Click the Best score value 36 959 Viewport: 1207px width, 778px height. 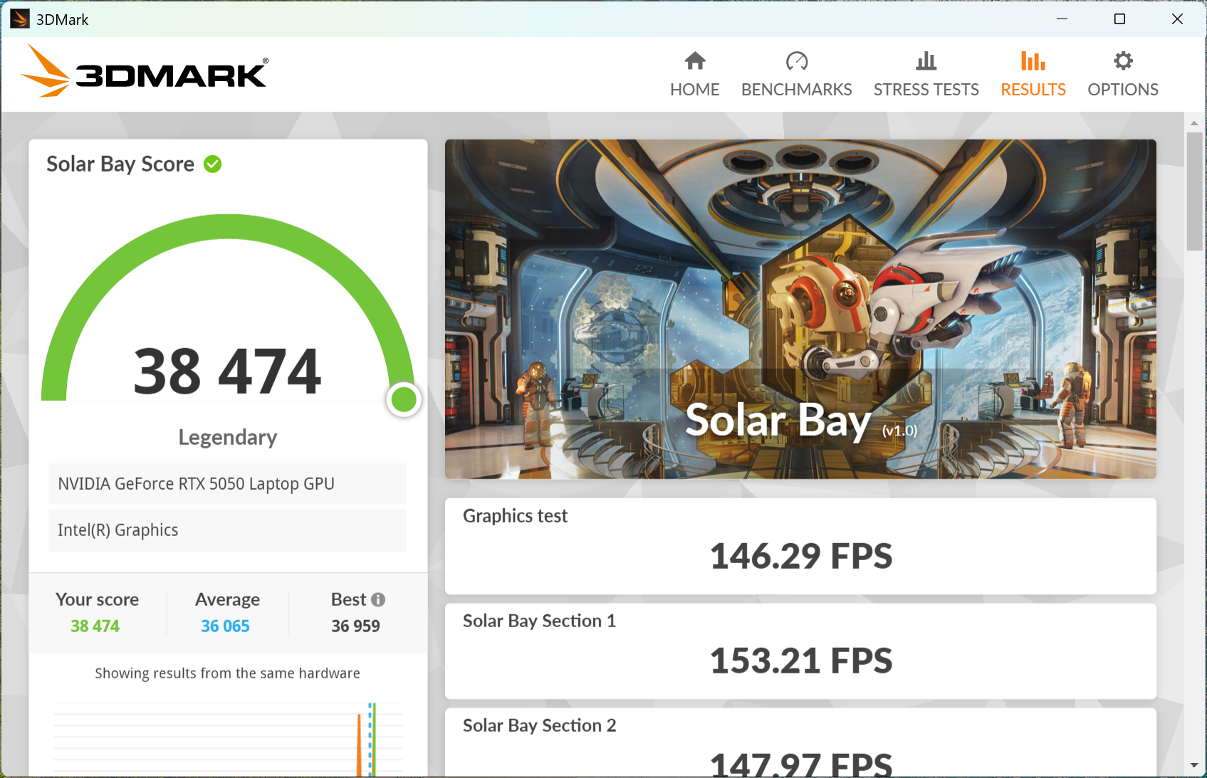tap(355, 626)
